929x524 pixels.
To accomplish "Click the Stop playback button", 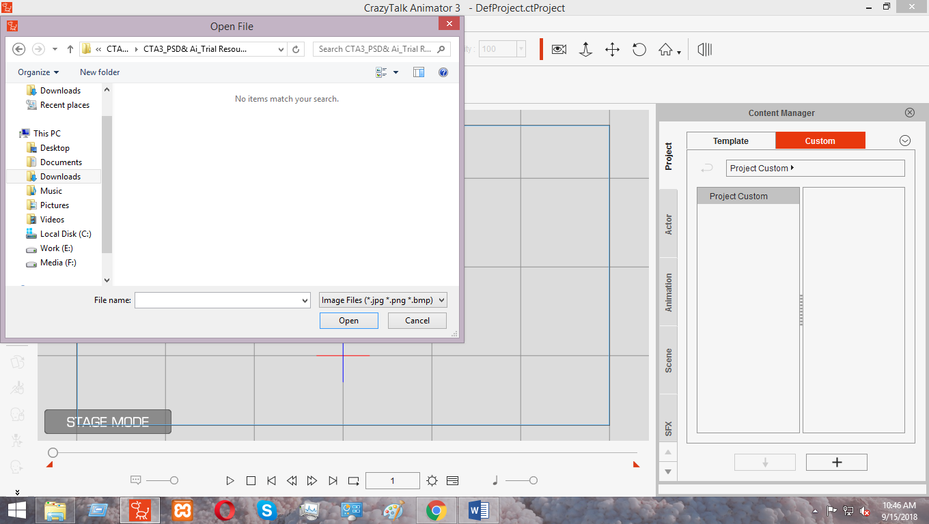I will click(251, 481).
